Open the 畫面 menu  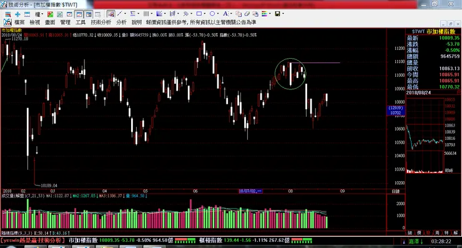(50, 22)
